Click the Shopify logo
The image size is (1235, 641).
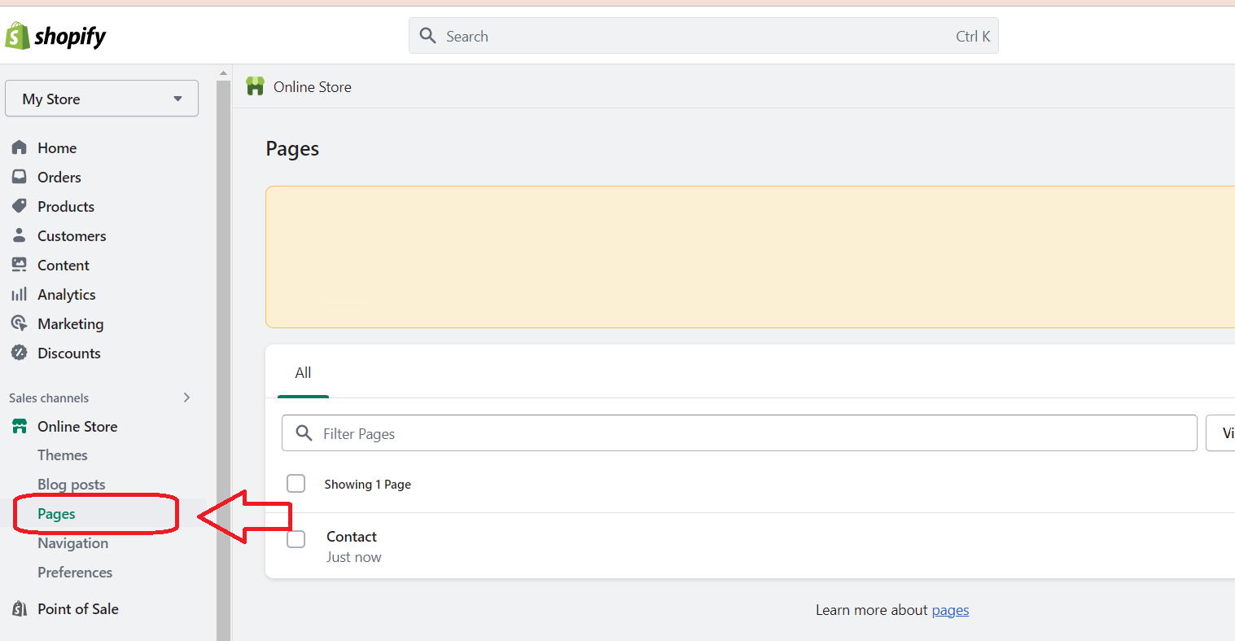pos(55,36)
